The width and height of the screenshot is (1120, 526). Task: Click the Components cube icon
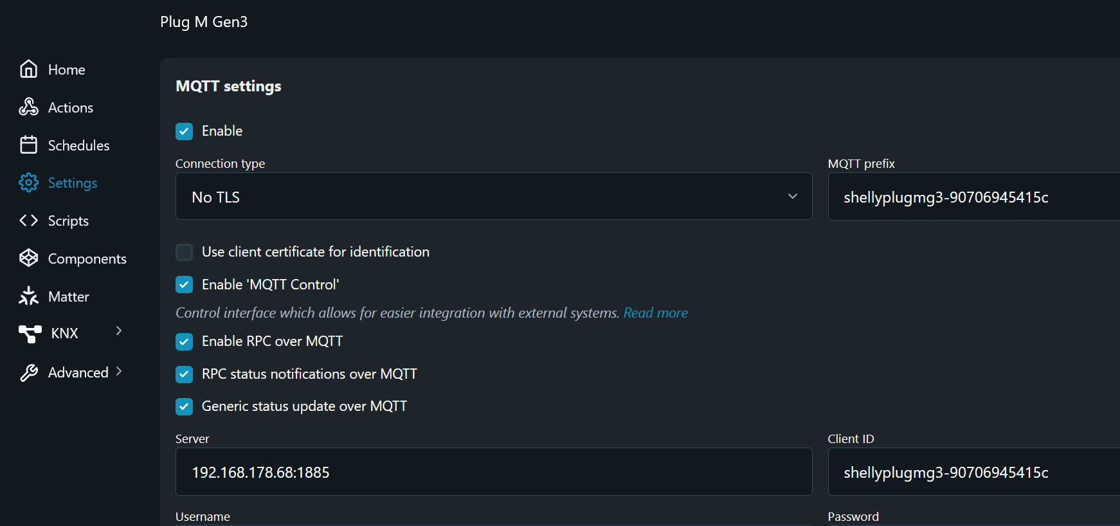tap(28, 258)
